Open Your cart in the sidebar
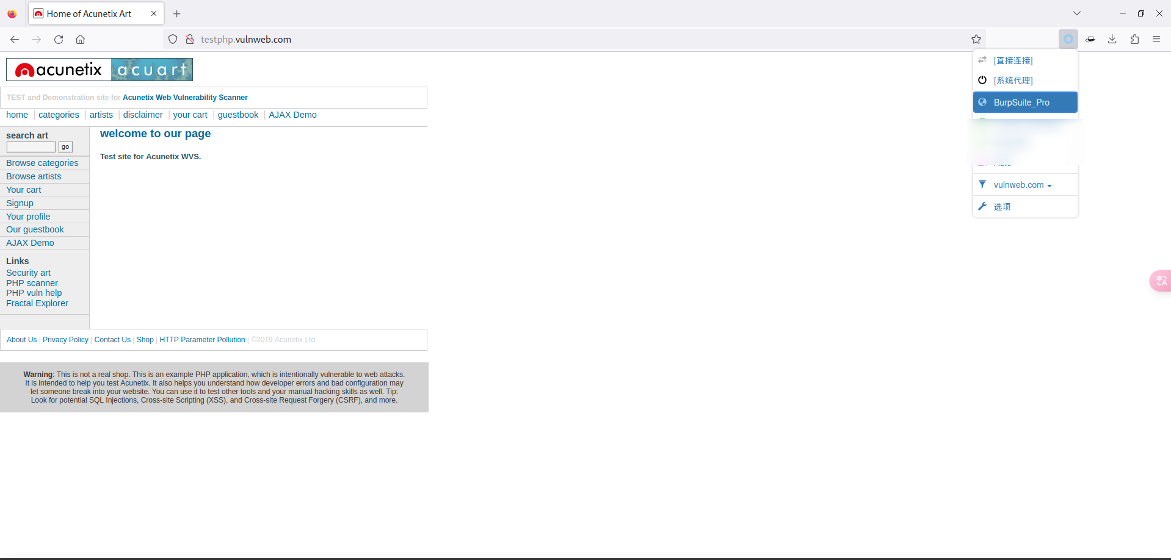 24,190
